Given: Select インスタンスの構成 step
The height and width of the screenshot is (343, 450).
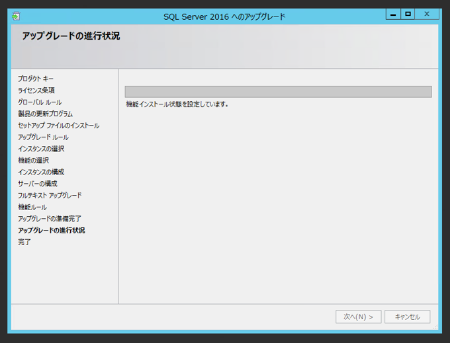Looking at the screenshot, I should click(x=41, y=172).
